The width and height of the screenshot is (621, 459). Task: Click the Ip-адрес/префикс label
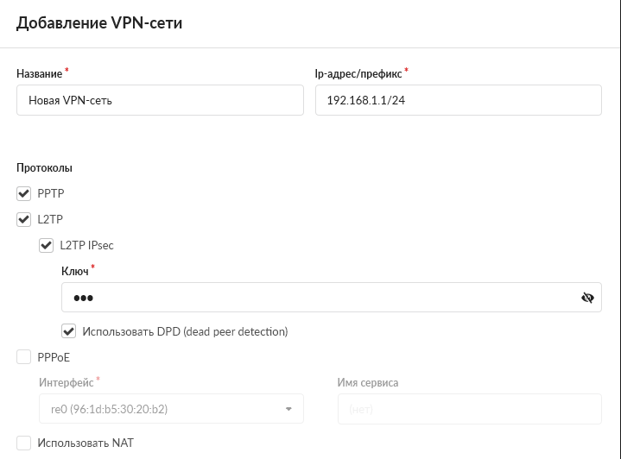[358, 74]
